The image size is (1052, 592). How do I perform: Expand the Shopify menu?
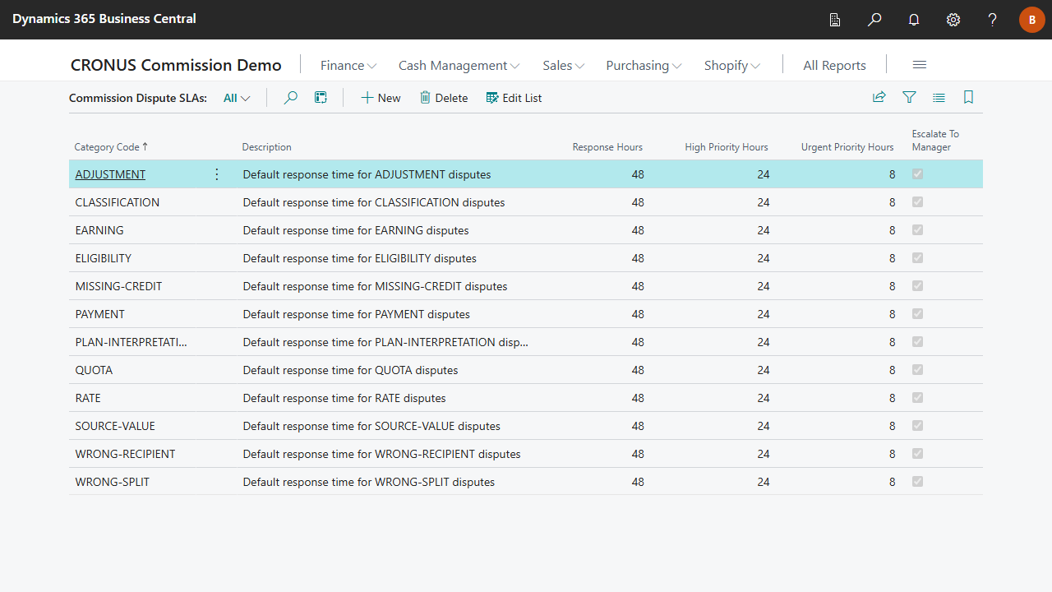click(x=731, y=65)
